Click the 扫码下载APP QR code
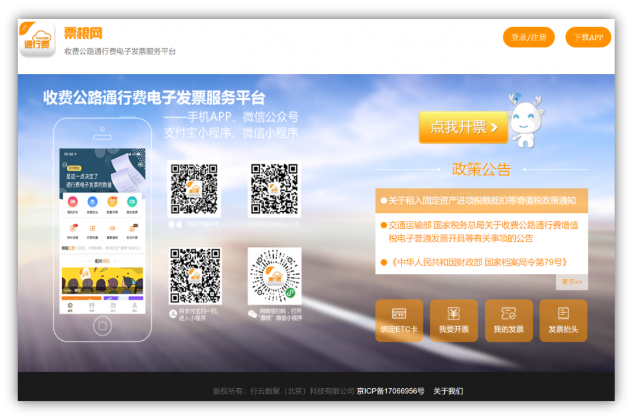 point(194,189)
